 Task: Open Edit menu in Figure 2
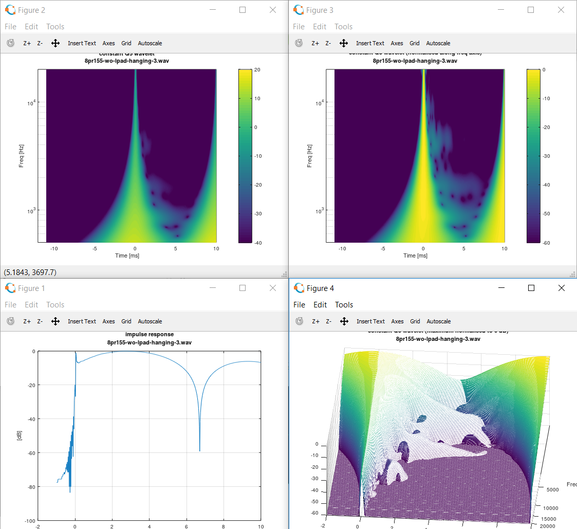pos(31,27)
